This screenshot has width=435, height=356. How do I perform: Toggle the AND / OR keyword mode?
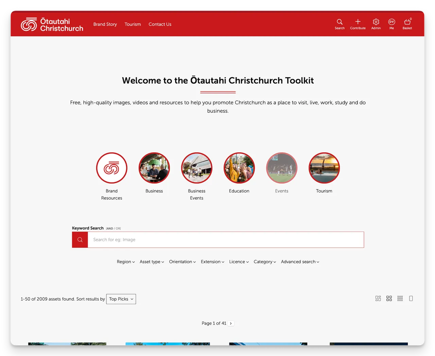(113, 228)
